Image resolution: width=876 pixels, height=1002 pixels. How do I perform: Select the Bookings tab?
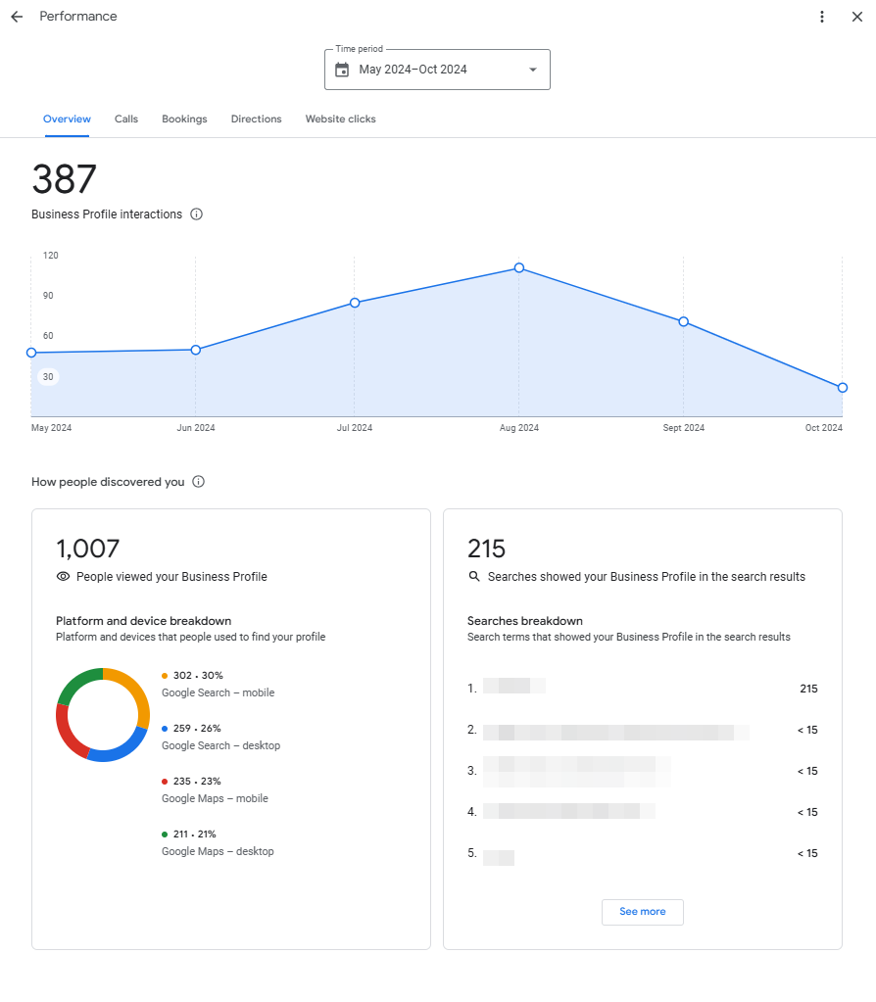184,119
